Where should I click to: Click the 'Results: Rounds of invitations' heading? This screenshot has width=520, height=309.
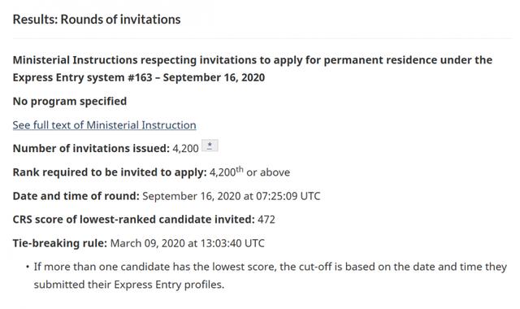tap(97, 20)
